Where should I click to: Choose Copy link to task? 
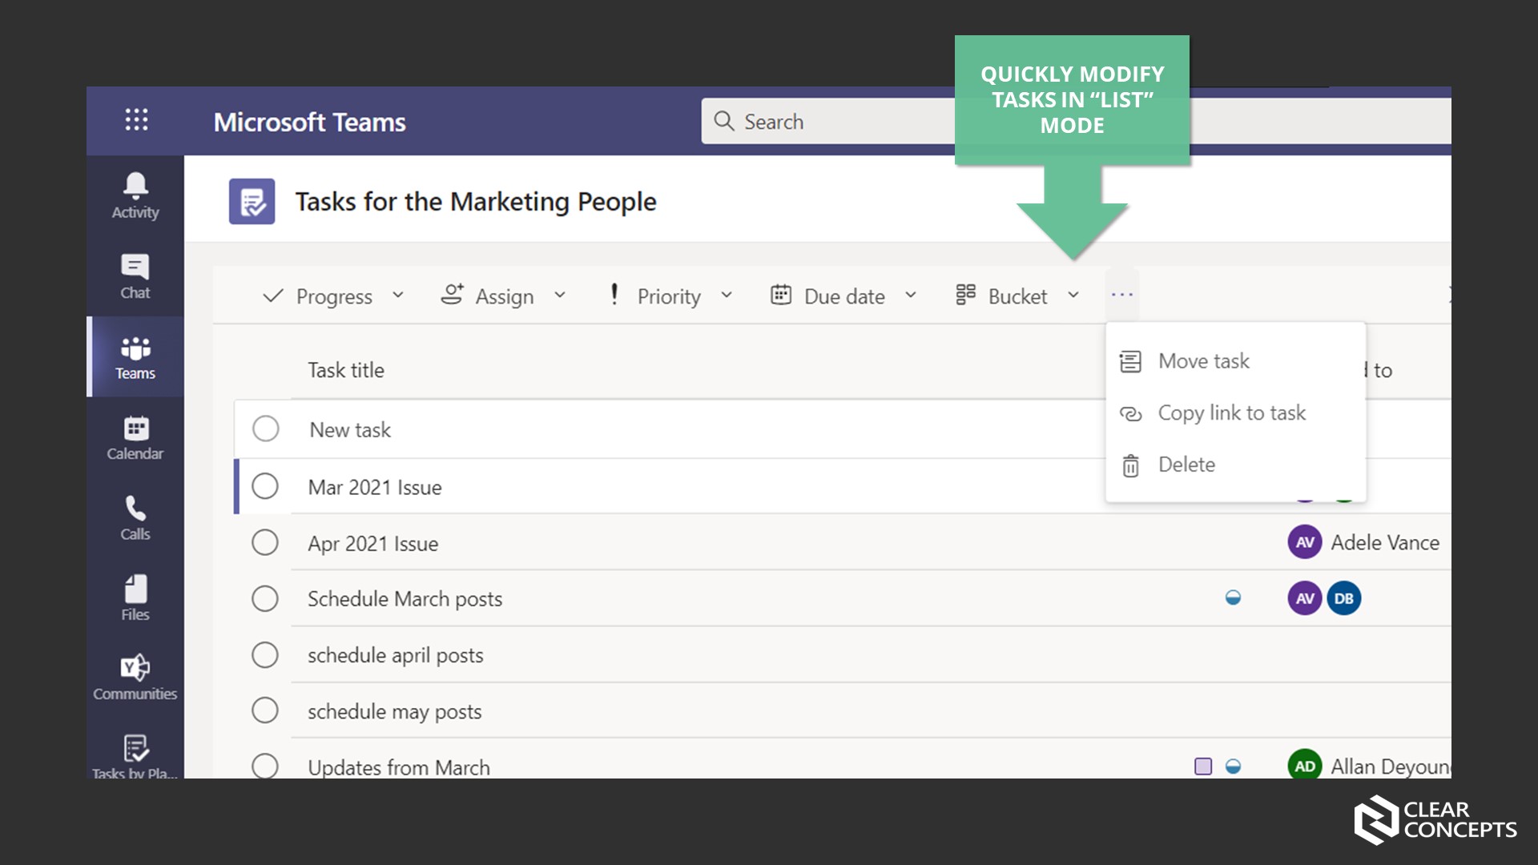(x=1235, y=413)
